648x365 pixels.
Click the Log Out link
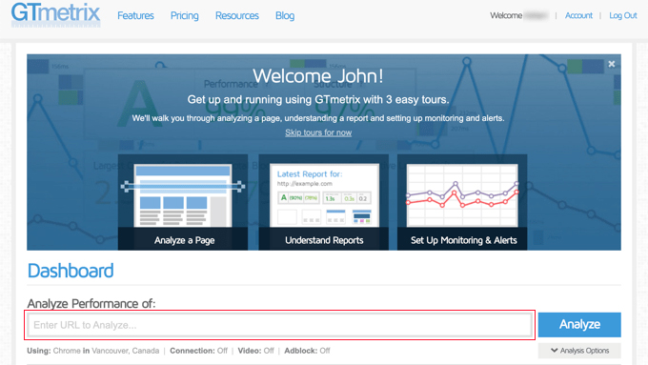623,15
